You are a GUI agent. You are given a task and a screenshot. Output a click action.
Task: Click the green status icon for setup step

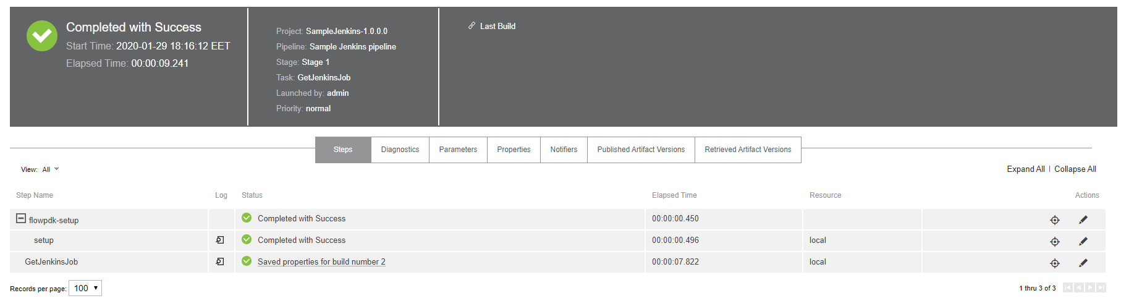(x=247, y=239)
